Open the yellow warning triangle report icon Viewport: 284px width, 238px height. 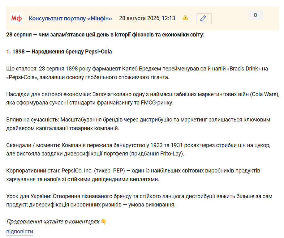(x=185, y=18)
